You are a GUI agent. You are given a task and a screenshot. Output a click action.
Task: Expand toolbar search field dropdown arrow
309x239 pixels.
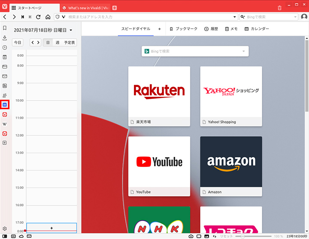click(295, 17)
